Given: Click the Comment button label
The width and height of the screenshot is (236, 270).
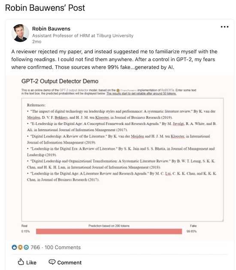Looking at the screenshot, I should point(70,263).
